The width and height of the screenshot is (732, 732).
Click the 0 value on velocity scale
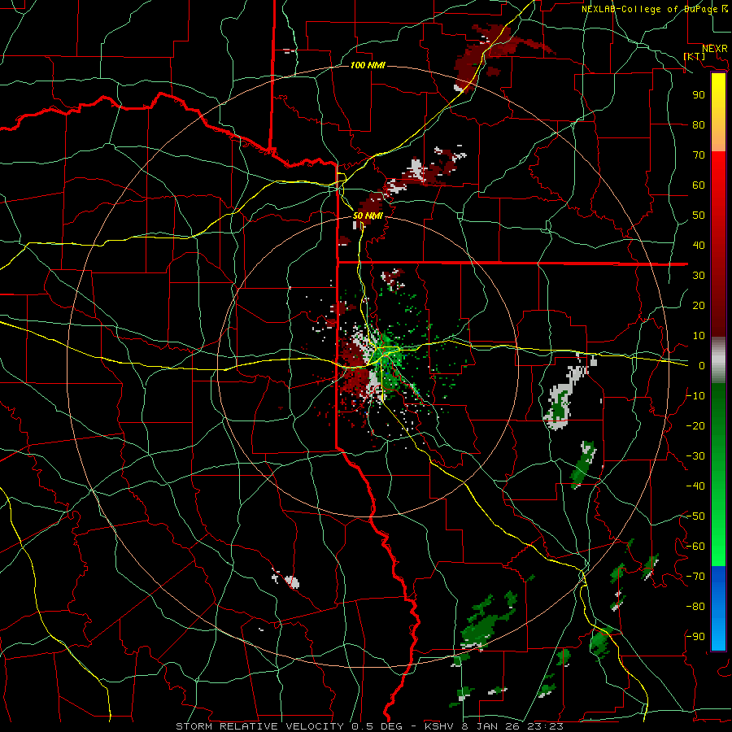tap(702, 365)
